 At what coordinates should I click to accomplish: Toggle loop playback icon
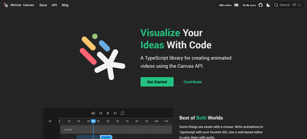click(x=122, y=113)
